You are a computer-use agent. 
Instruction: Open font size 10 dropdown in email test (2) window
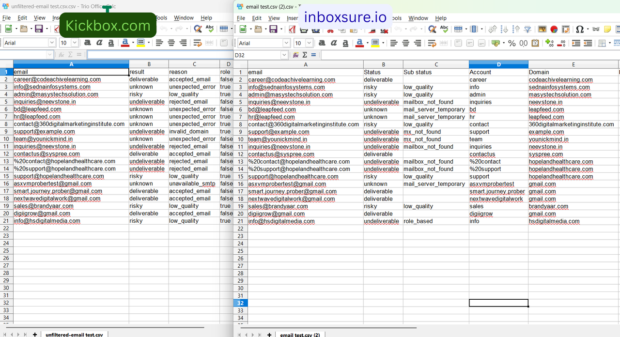tap(309, 43)
